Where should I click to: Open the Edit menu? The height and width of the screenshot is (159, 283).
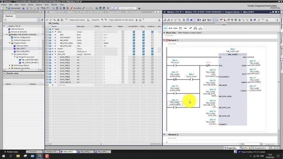coord(11,4)
